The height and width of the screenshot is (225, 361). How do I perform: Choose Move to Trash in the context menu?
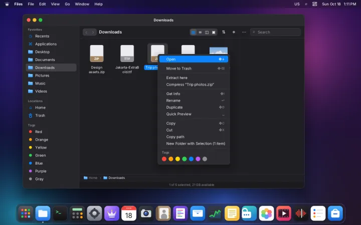coord(194,68)
